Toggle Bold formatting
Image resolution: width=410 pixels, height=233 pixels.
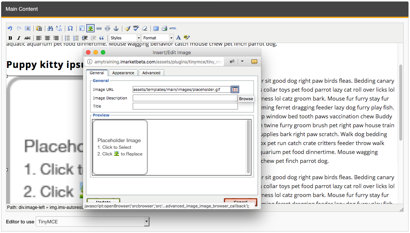[10, 38]
